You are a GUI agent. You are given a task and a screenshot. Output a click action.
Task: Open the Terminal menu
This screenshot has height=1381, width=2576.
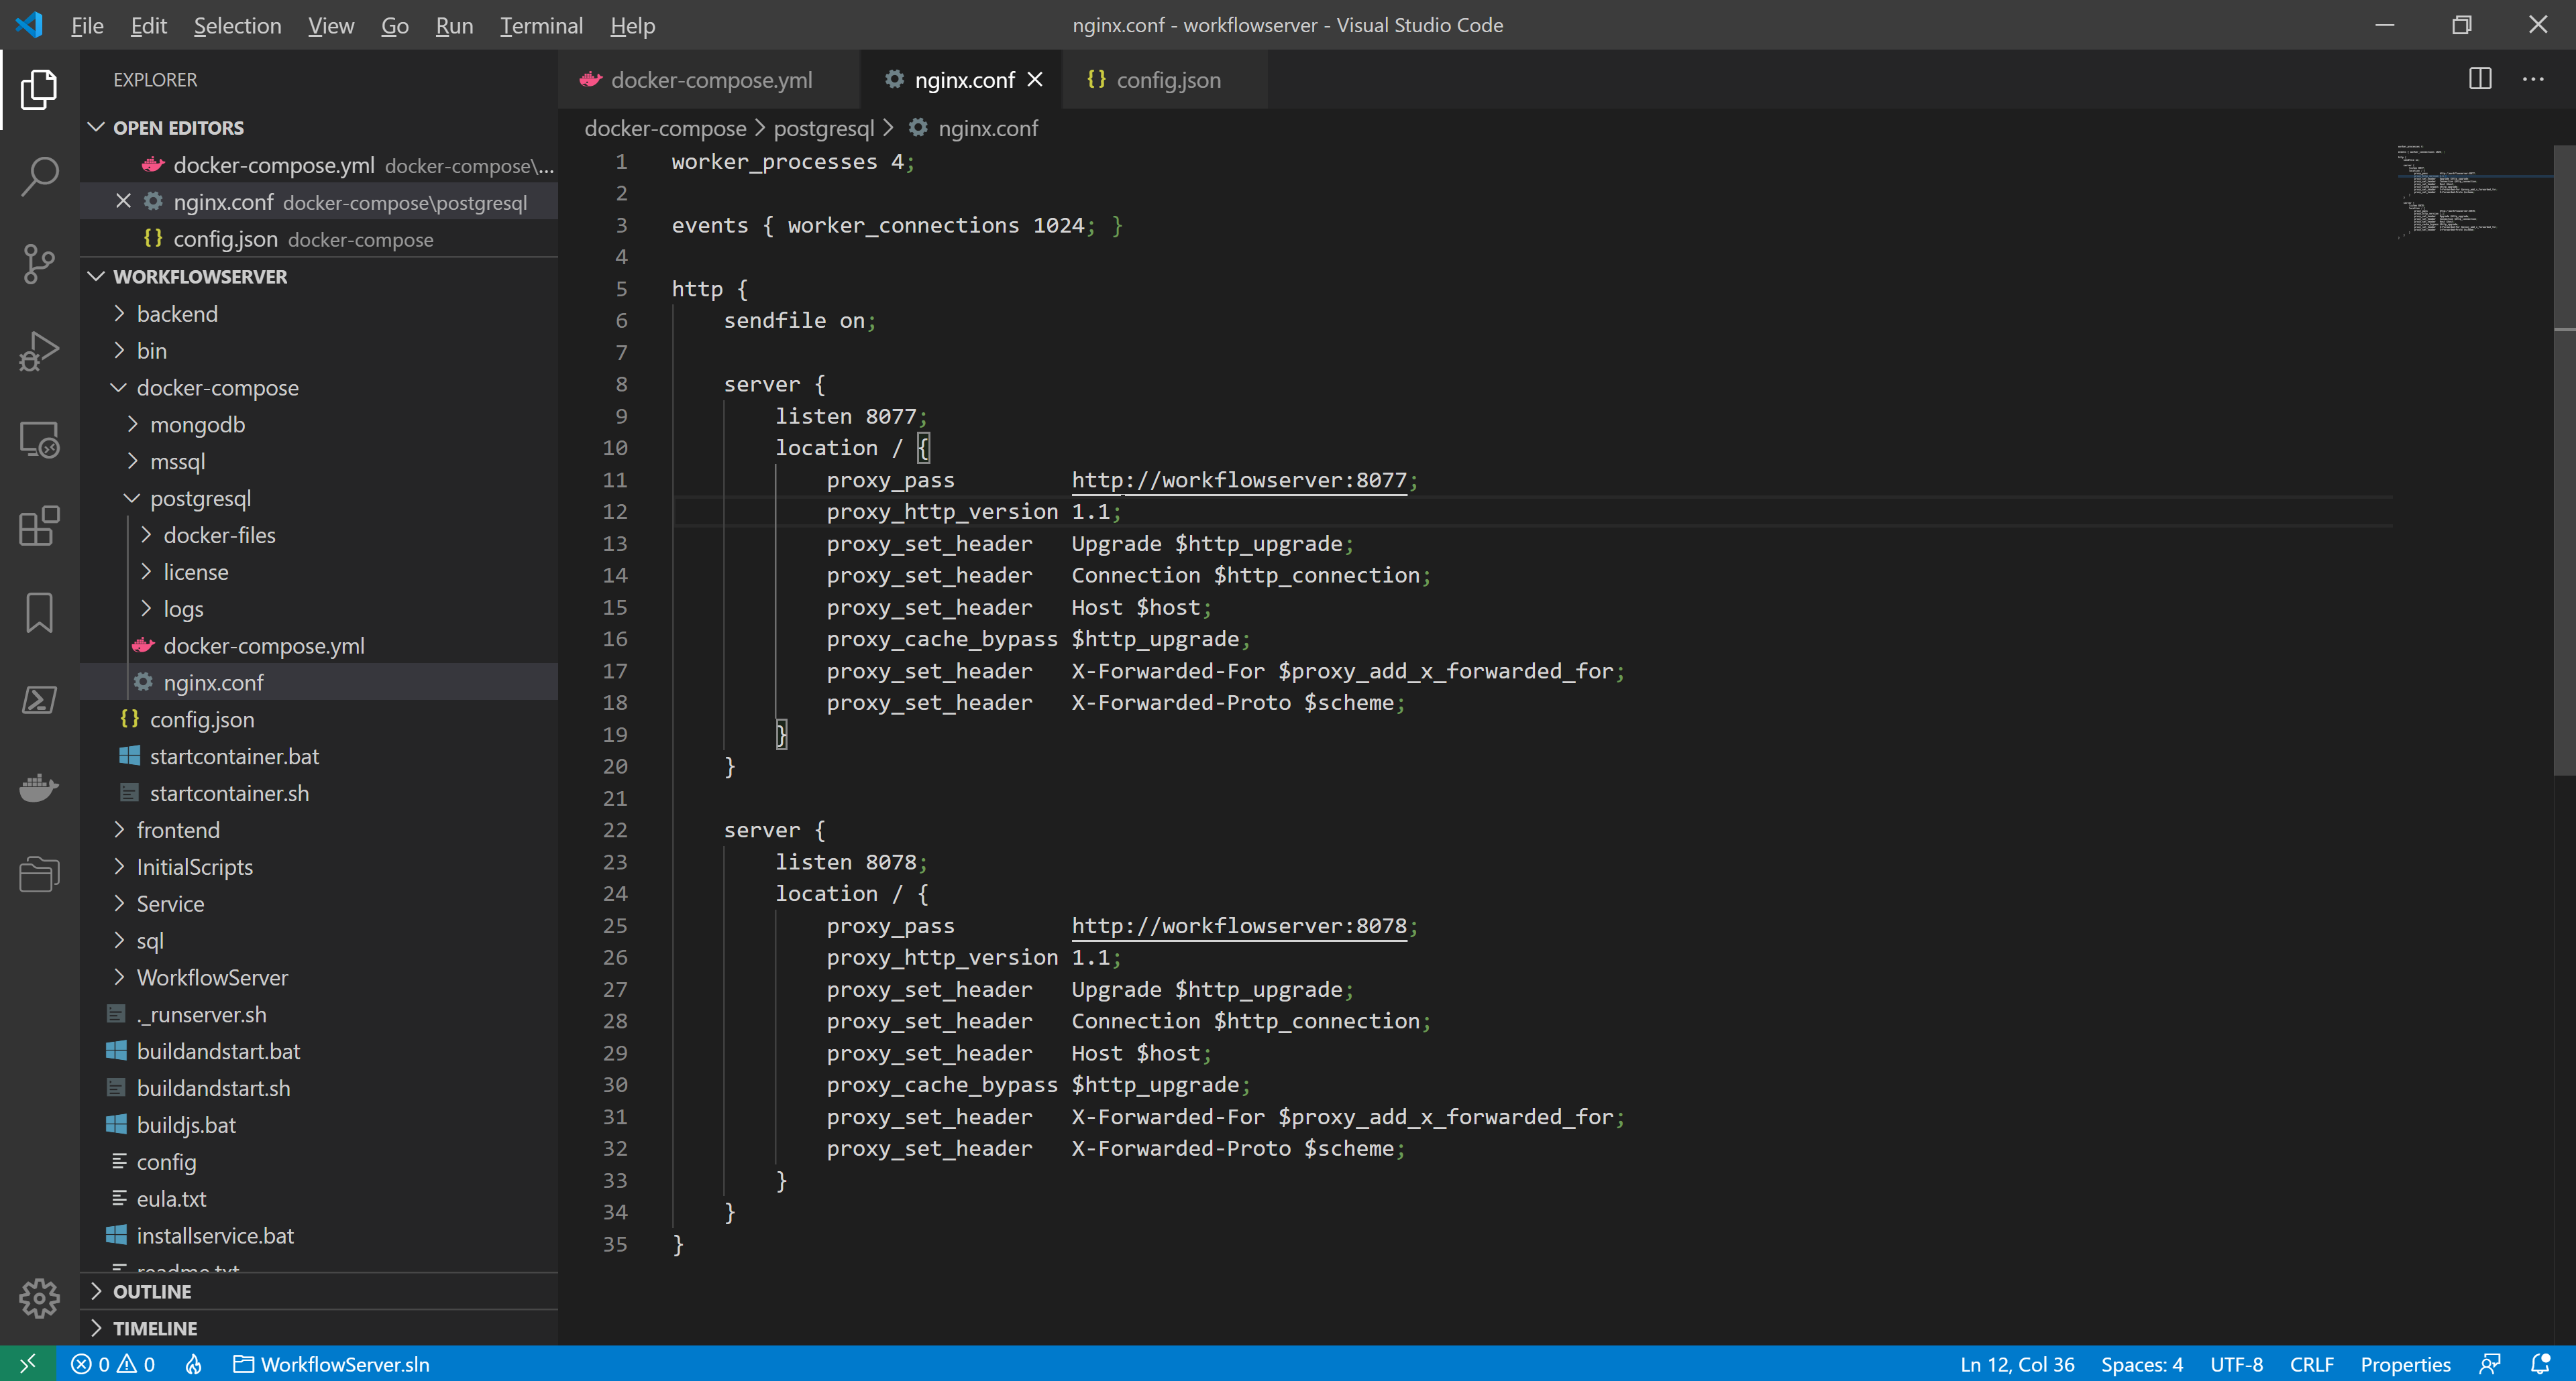coord(541,26)
